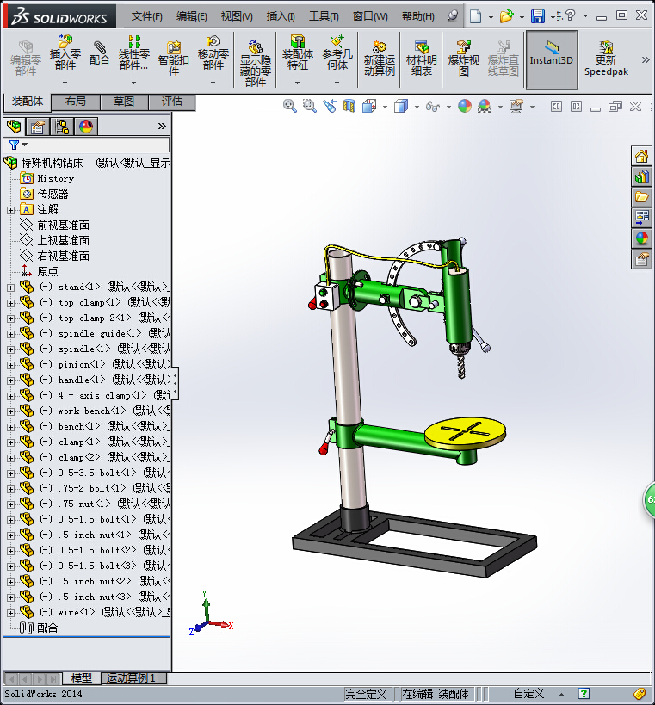Click the Edit Appearance color ball
Viewport: 655px width, 705px height.
(465, 106)
